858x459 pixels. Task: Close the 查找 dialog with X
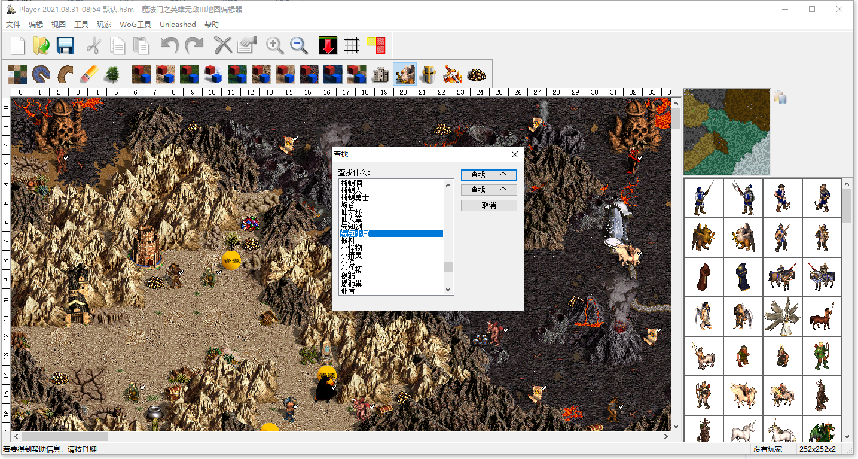click(x=515, y=154)
